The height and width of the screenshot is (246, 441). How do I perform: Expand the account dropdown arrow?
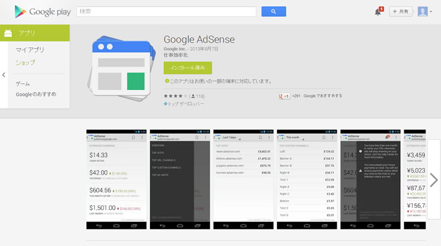[x=431, y=12]
